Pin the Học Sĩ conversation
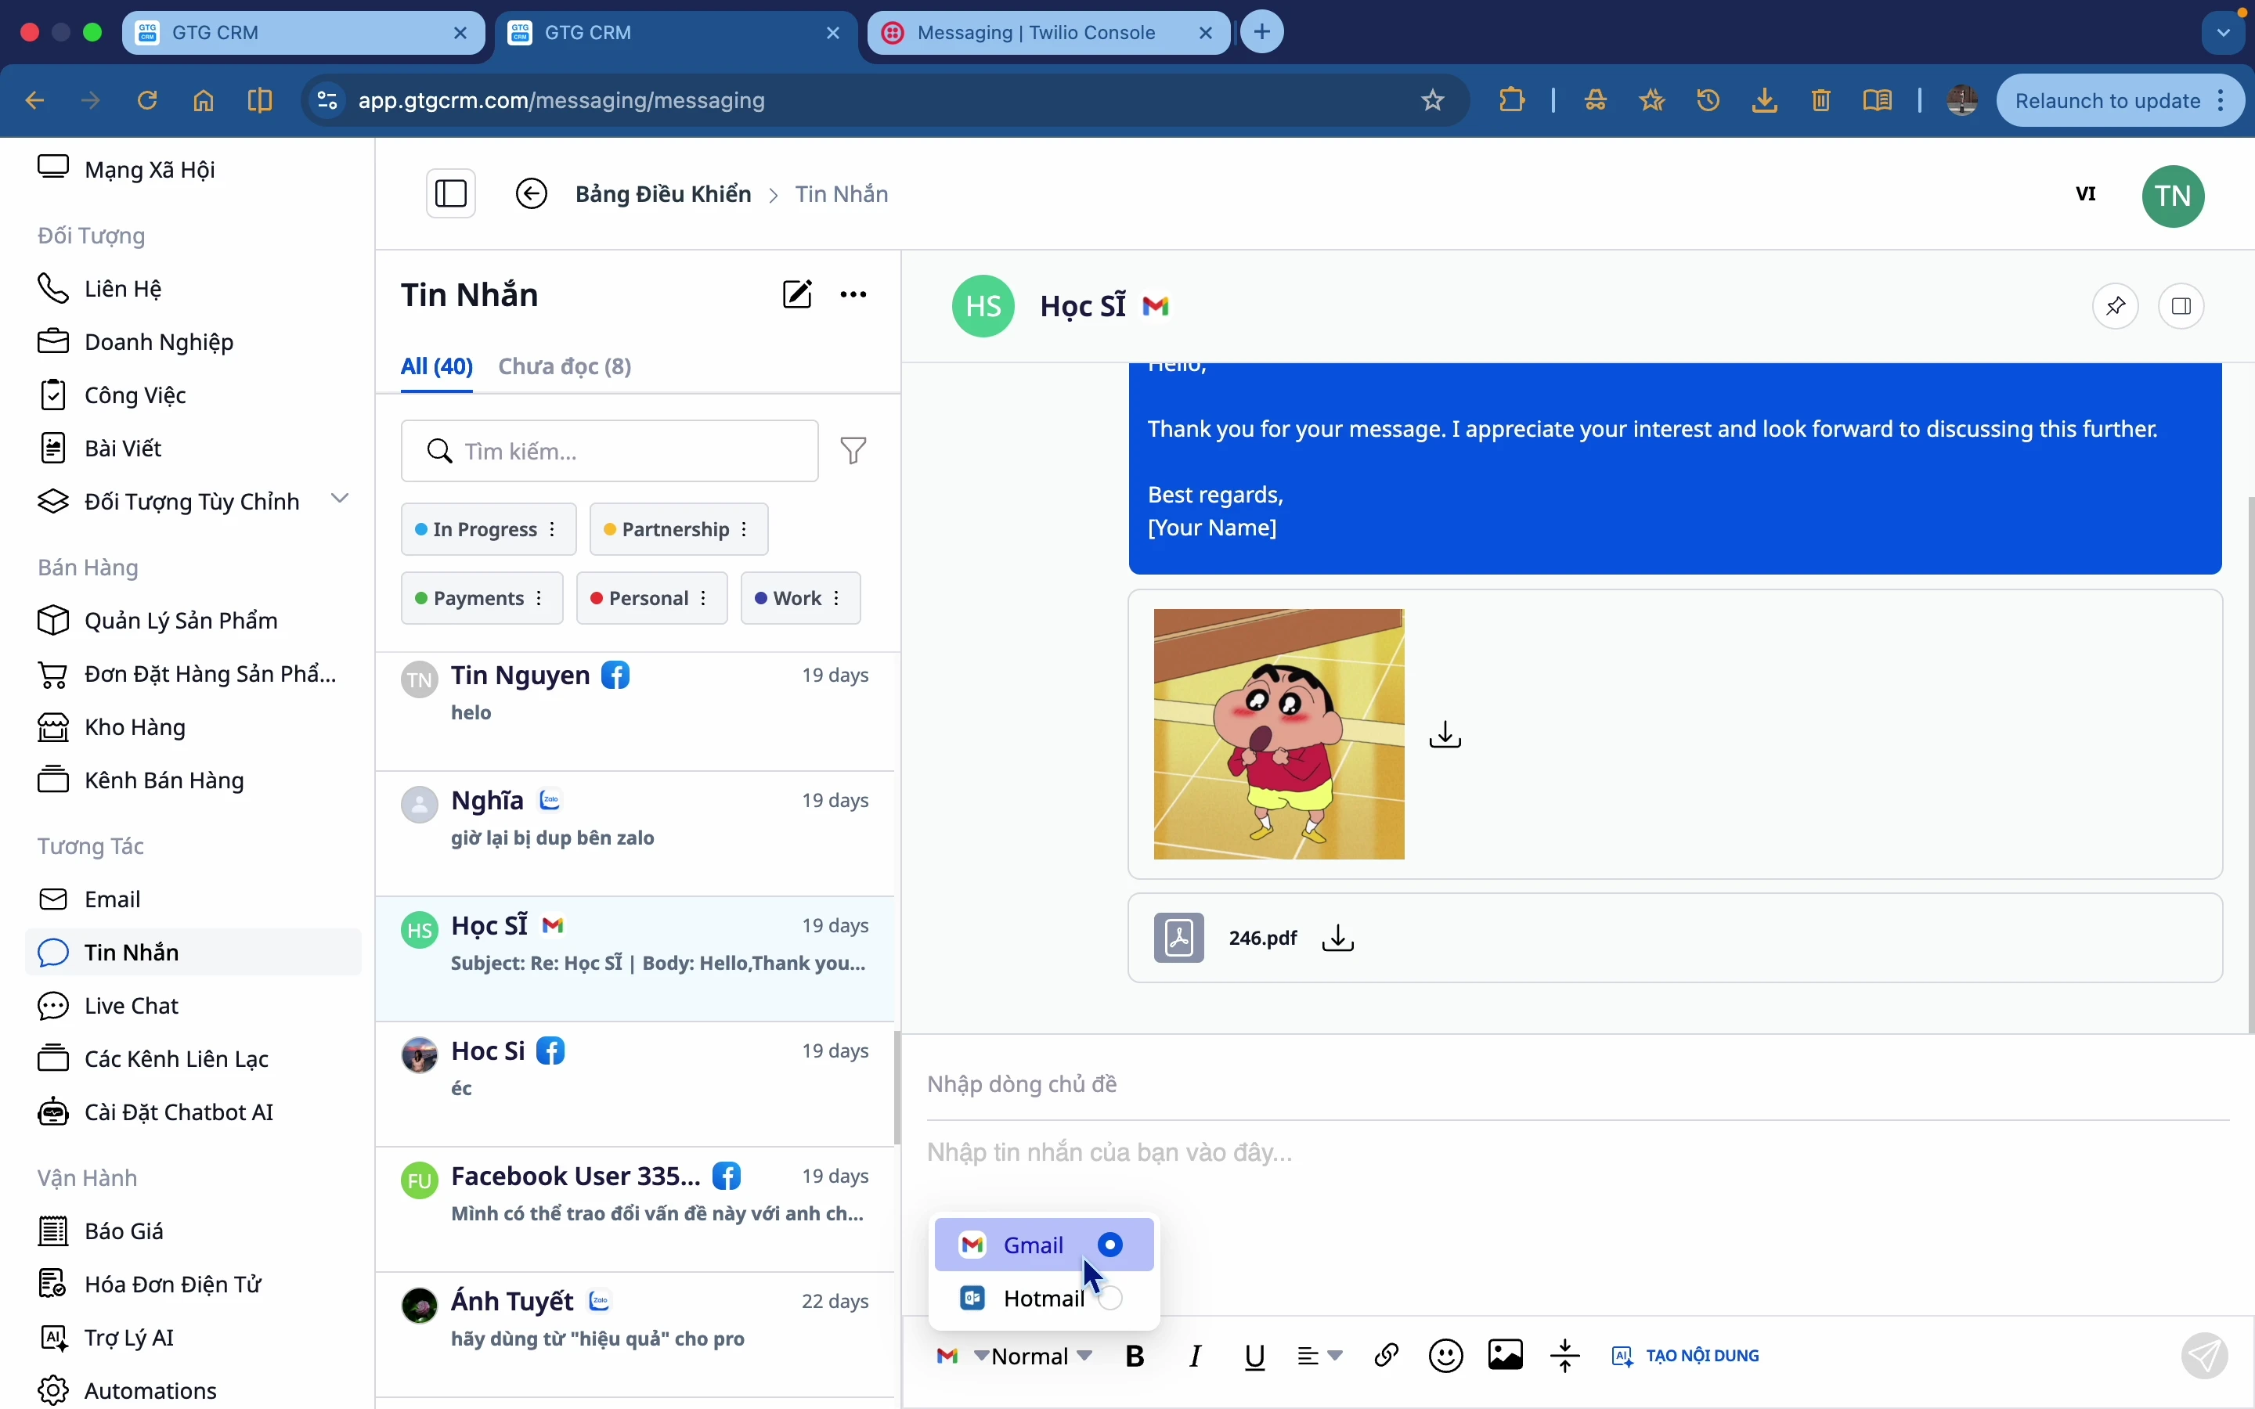The height and width of the screenshot is (1409, 2255). click(x=2116, y=307)
